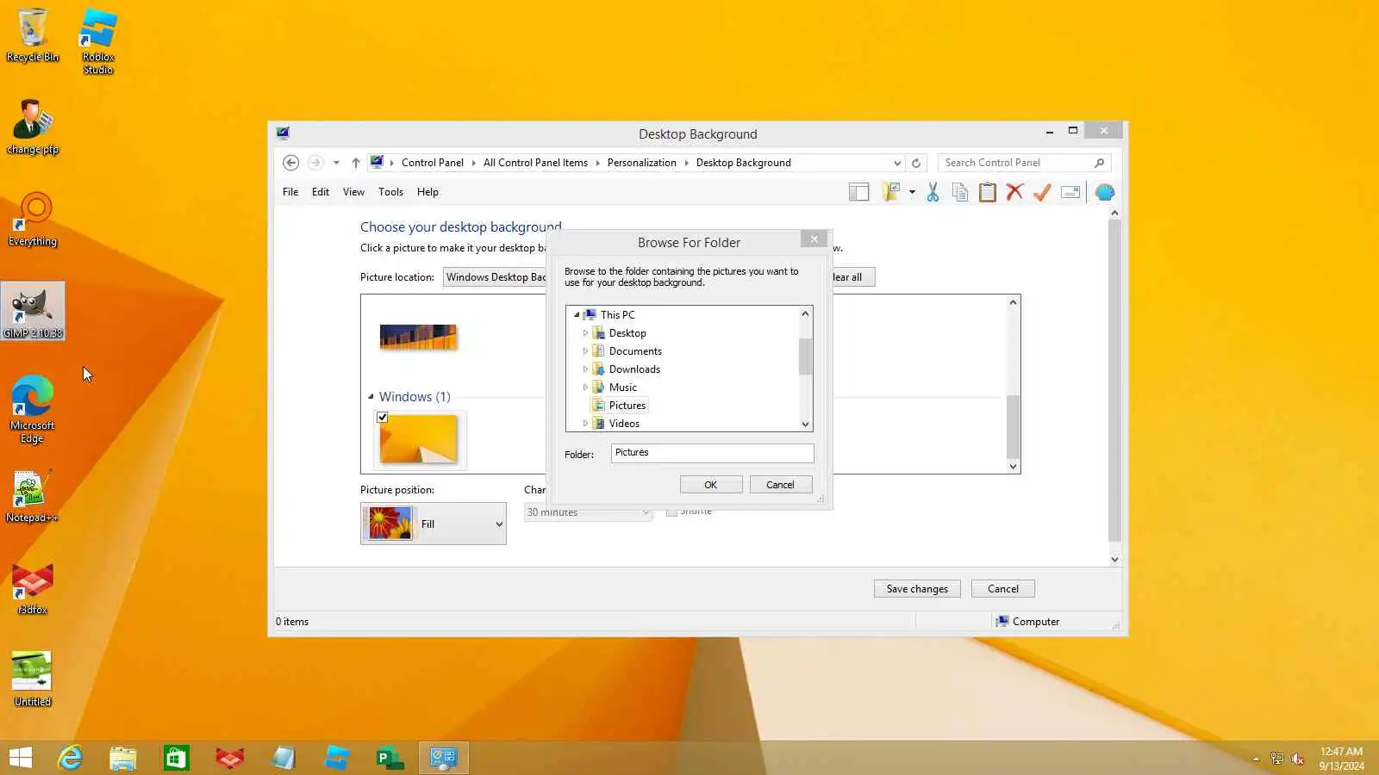The width and height of the screenshot is (1379, 775).
Task: Open the File menu
Action: click(290, 192)
